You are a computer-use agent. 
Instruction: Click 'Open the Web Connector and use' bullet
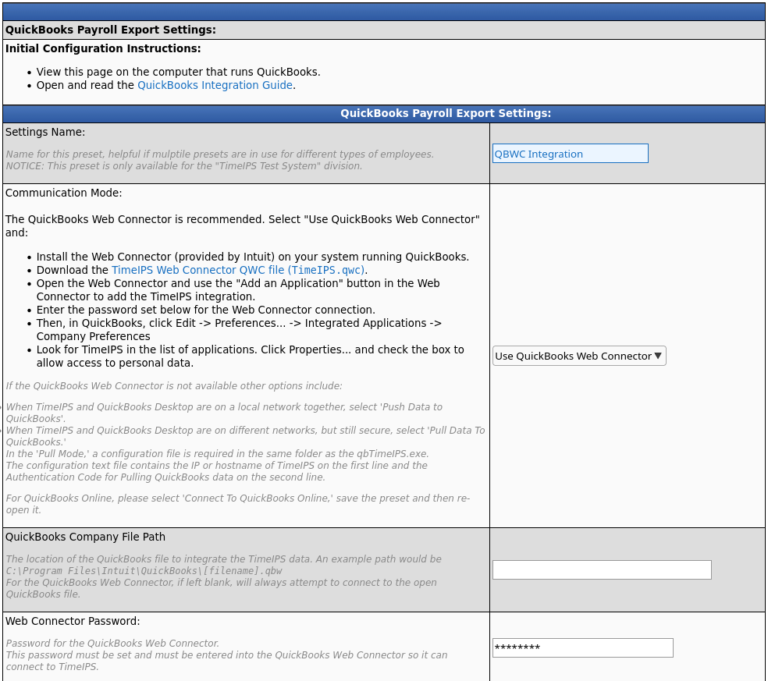pos(238,290)
